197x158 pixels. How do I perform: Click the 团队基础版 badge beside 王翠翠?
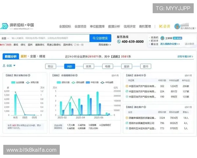coord(178,38)
